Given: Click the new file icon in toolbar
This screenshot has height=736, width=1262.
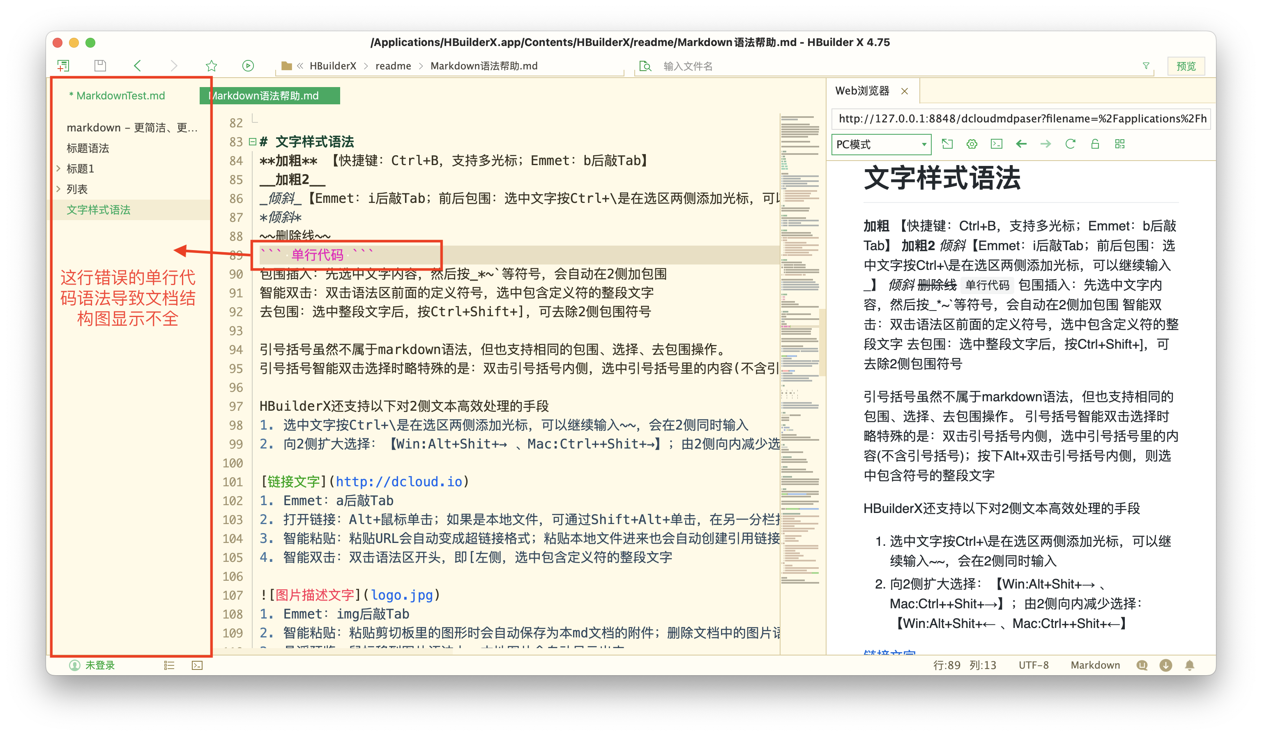Looking at the screenshot, I should click(x=64, y=66).
